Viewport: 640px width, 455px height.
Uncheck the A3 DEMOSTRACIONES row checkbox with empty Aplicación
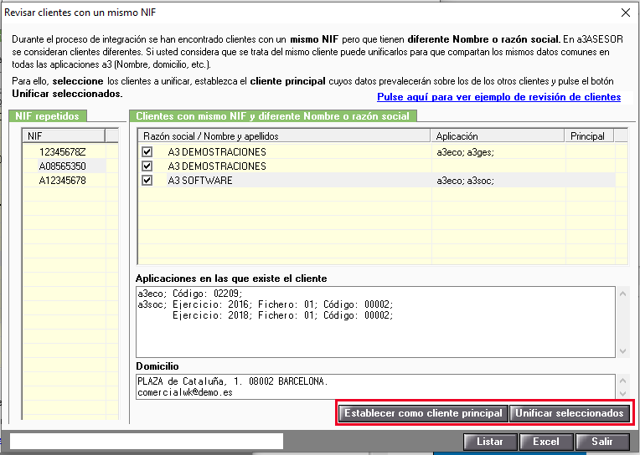tap(147, 166)
